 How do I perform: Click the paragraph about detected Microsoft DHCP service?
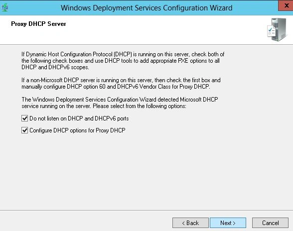click(120, 103)
